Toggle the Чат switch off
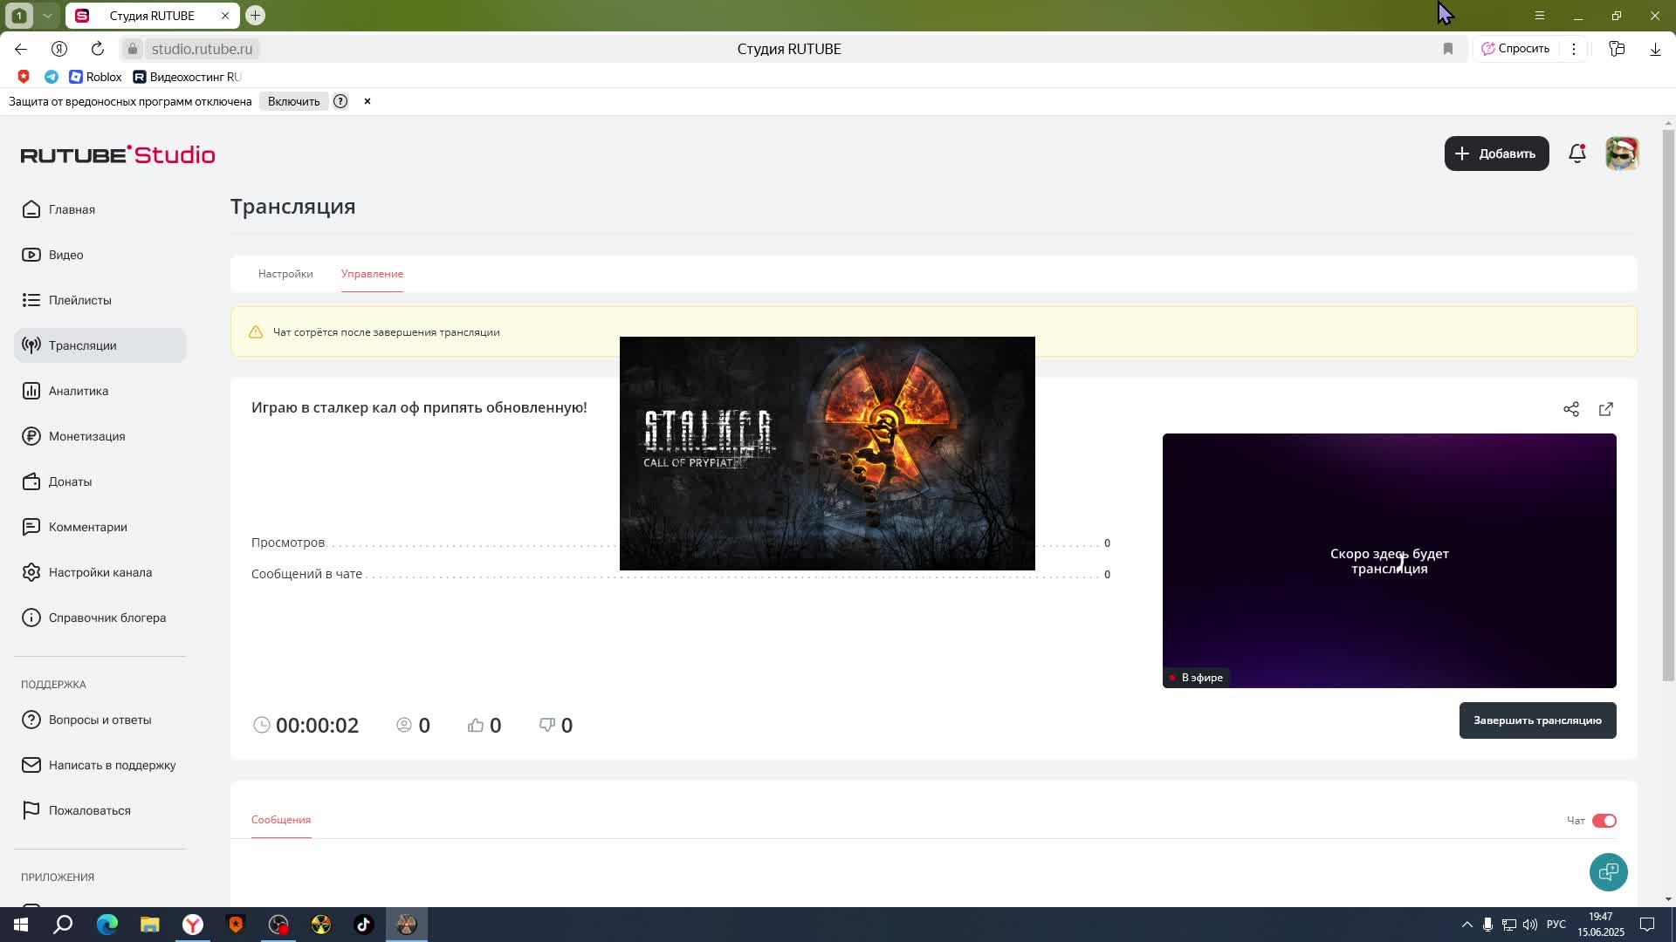This screenshot has height=942, width=1676. (1604, 821)
